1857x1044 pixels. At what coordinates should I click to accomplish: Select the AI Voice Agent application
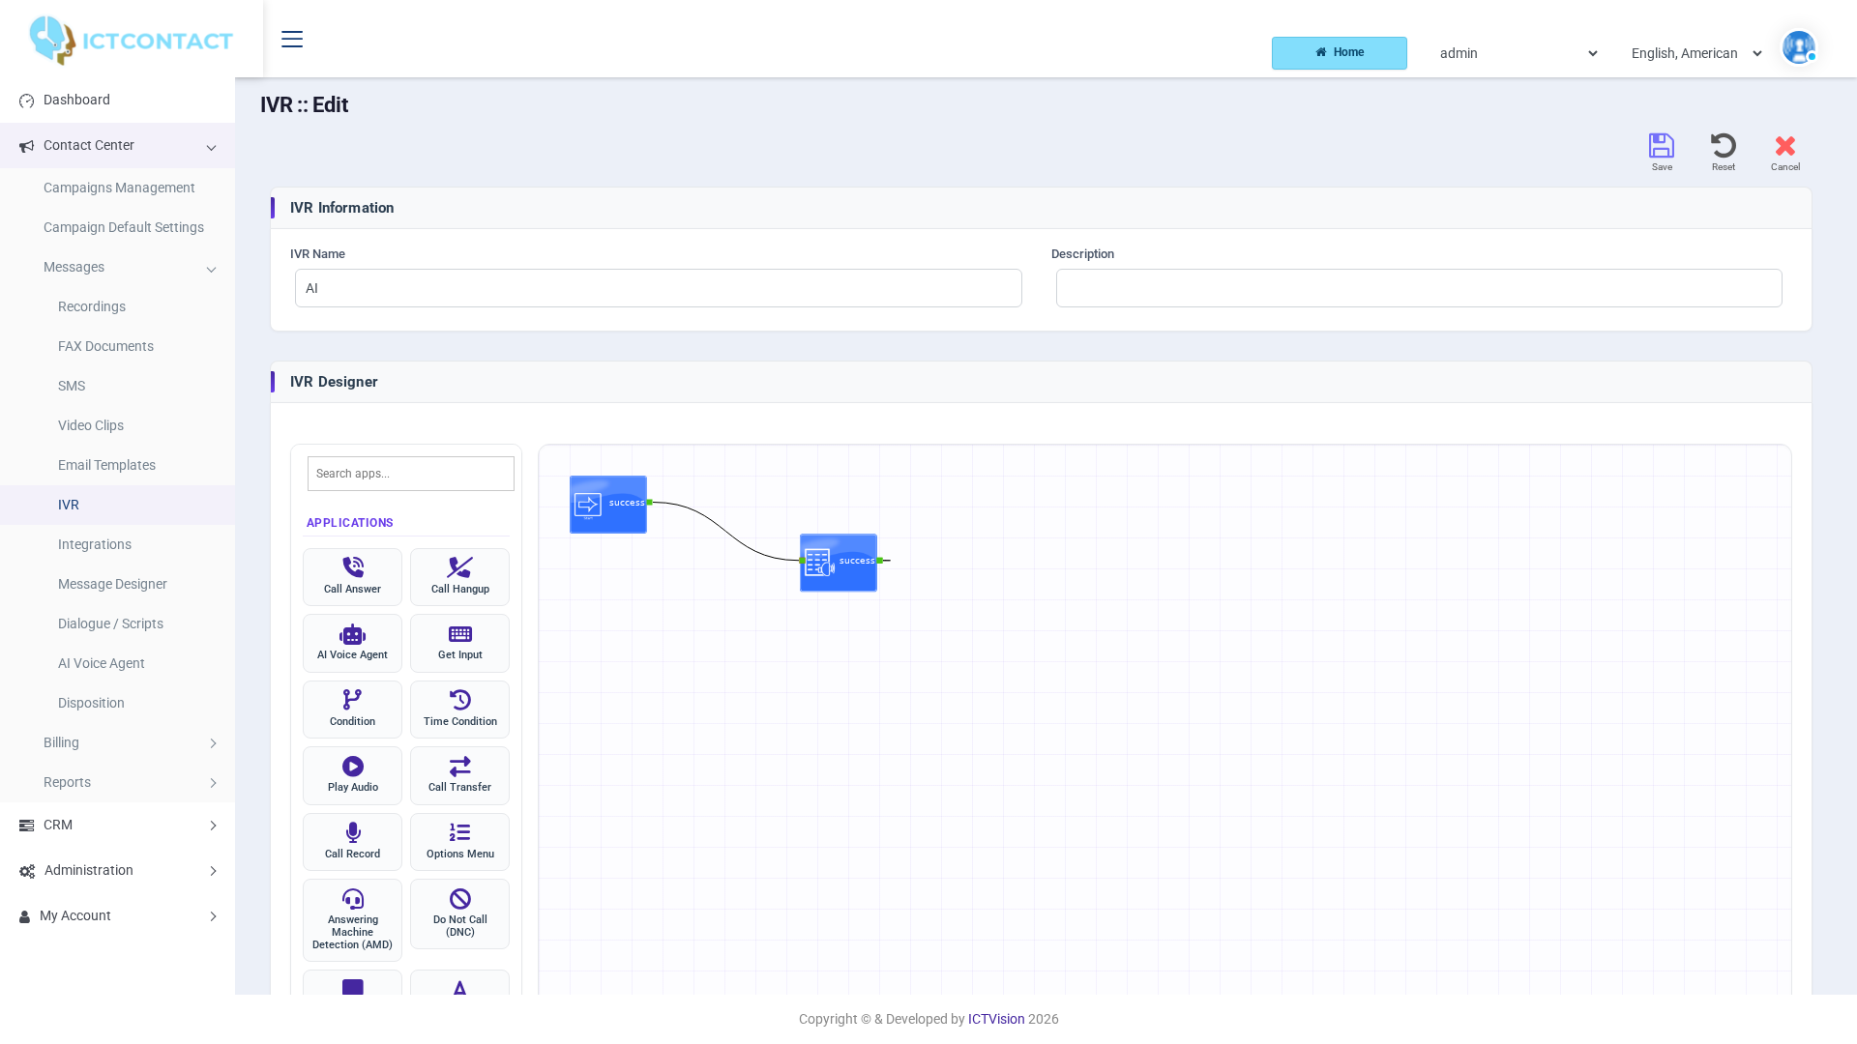352,643
